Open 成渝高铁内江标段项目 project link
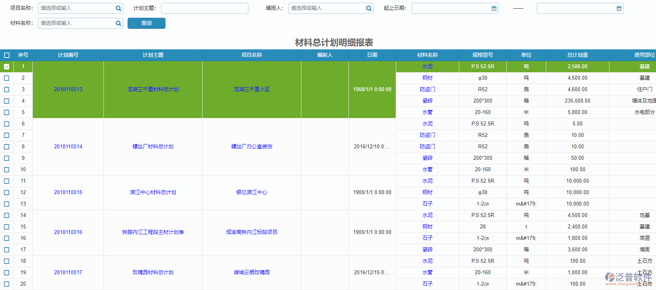The height and width of the screenshot is (290, 656). (x=252, y=232)
